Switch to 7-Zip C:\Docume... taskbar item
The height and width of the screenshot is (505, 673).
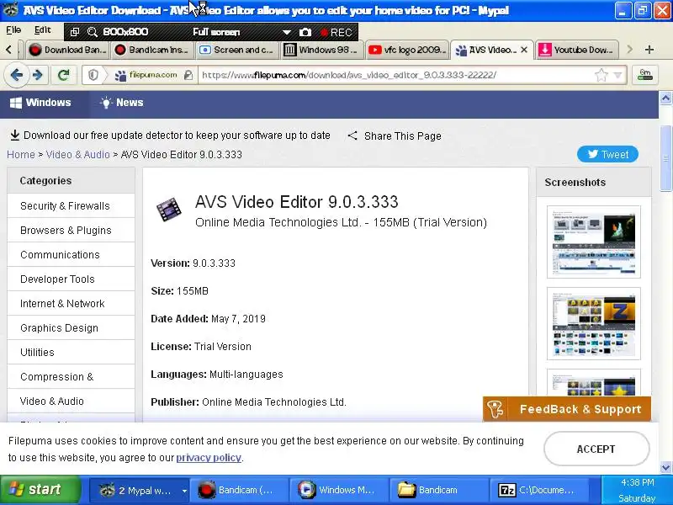coord(539,490)
